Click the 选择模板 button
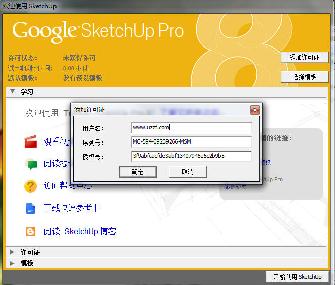This screenshot has width=335, height=285. tap(304, 77)
